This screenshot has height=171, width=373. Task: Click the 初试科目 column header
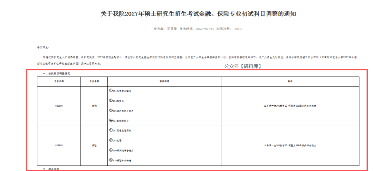point(164,82)
